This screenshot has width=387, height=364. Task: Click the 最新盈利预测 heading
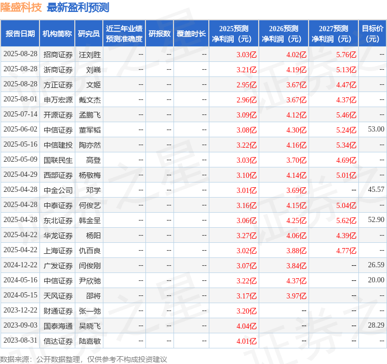pyautogui.click(x=78, y=7)
